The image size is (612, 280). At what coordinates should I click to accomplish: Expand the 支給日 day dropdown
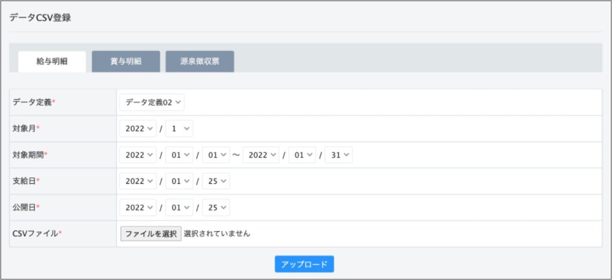click(x=216, y=181)
